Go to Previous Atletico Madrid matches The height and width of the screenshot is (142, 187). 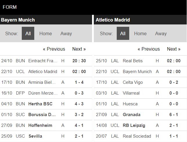pyautogui.click(x=149, y=49)
